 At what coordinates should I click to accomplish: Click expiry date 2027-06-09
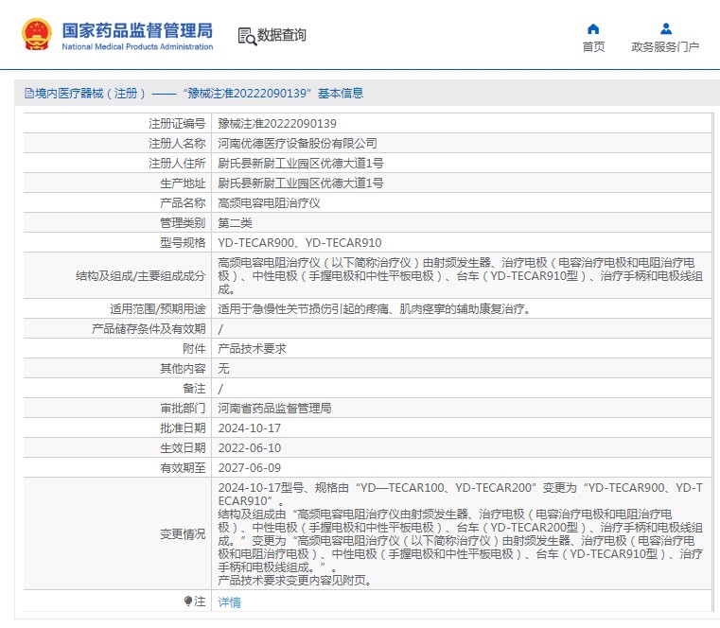tap(250, 468)
